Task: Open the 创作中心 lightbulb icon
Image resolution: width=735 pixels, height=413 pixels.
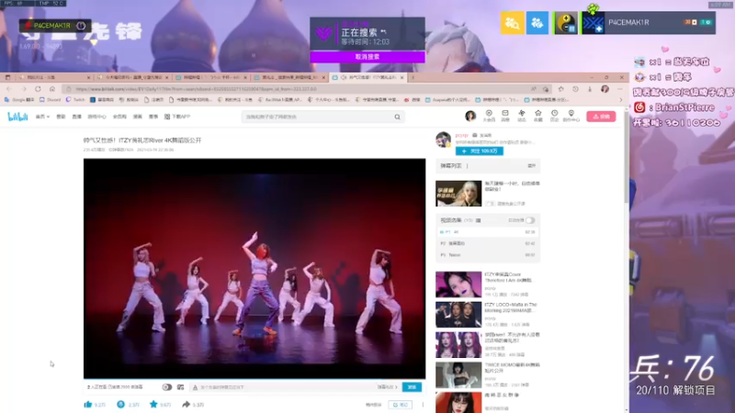Action: (x=571, y=116)
